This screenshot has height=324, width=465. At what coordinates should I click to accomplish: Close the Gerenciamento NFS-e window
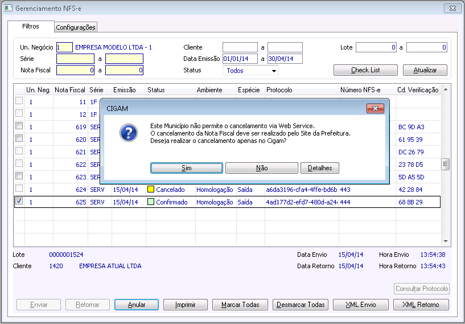pos(452,9)
